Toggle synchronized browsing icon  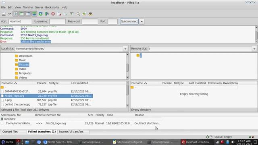84,14
